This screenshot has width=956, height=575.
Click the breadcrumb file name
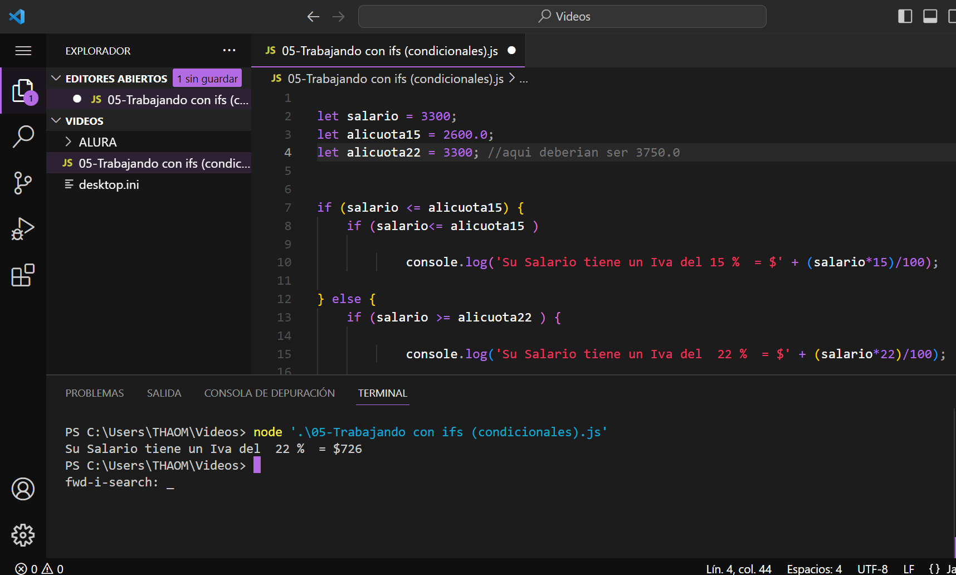point(396,79)
